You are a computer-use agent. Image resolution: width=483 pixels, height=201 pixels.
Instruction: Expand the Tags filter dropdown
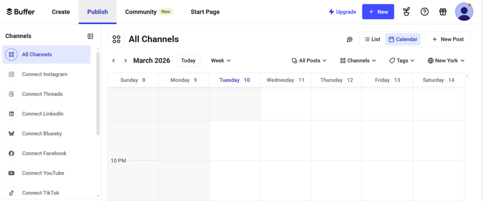402,61
